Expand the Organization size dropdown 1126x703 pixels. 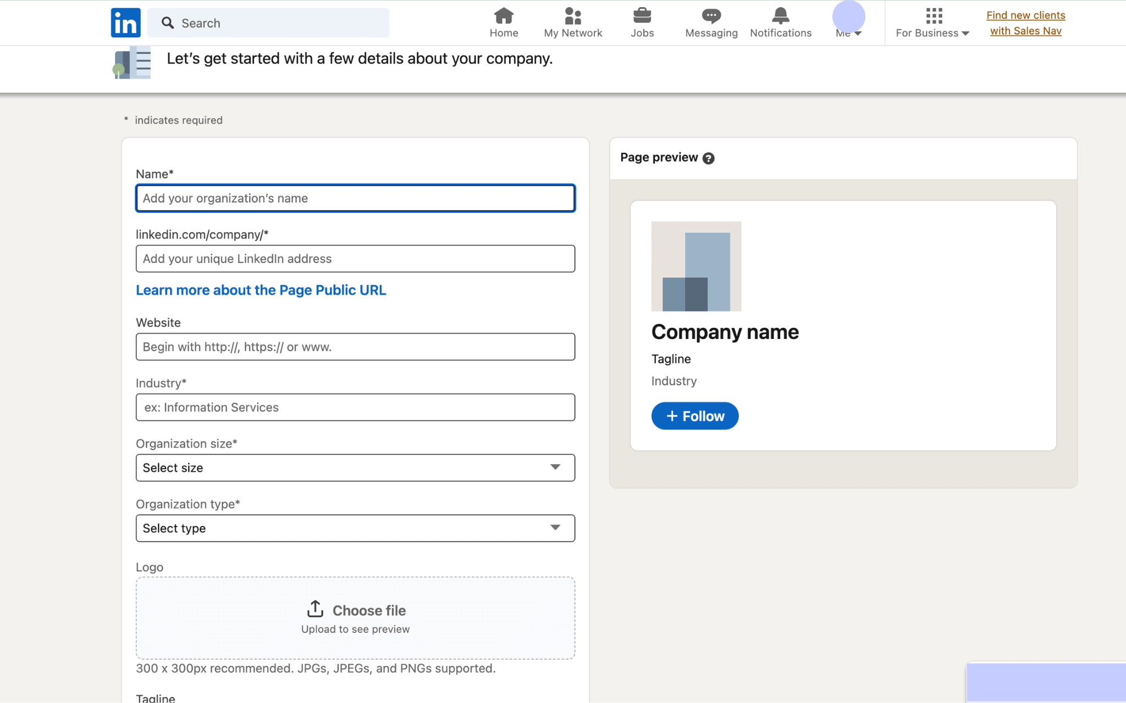[x=355, y=467]
